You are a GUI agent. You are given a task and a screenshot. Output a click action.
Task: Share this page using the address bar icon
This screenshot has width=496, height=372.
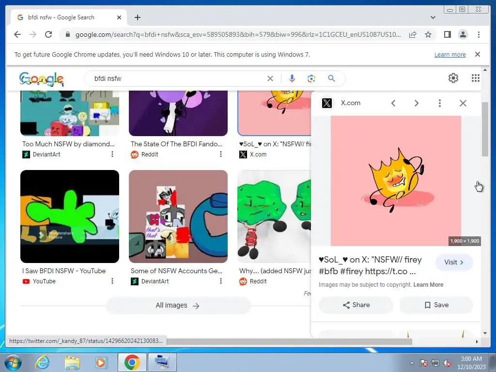413,34
